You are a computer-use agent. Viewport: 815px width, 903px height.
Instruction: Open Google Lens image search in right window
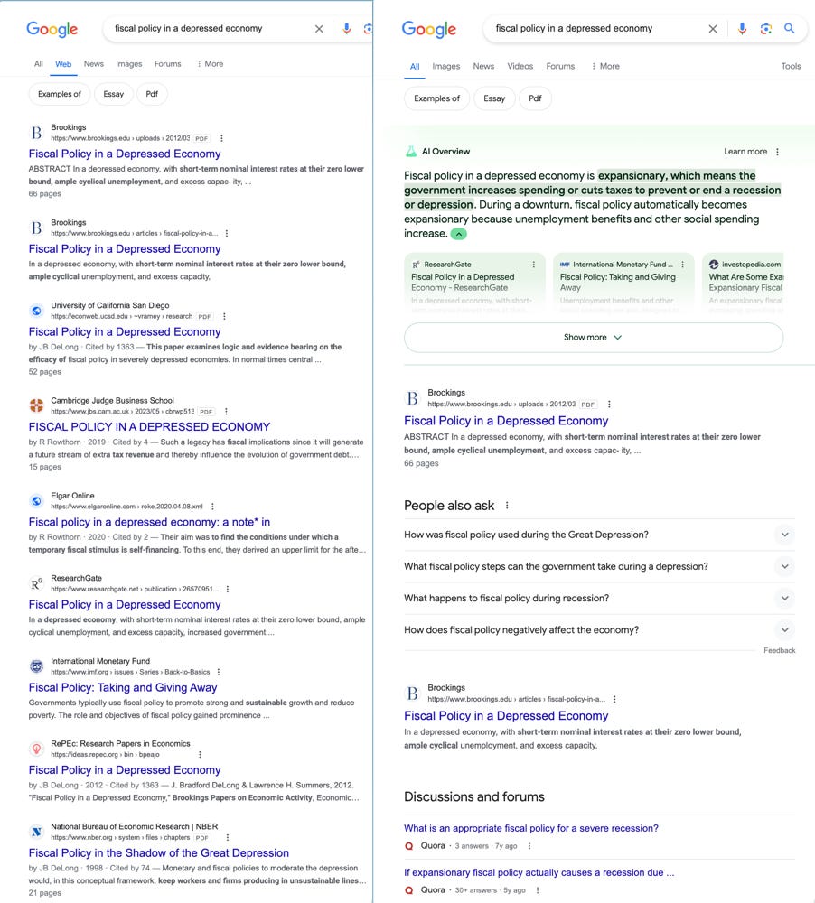tap(766, 29)
